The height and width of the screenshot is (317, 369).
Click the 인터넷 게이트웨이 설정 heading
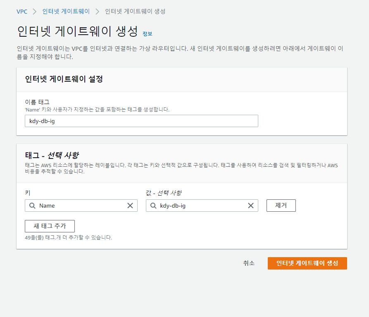pos(64,79)
